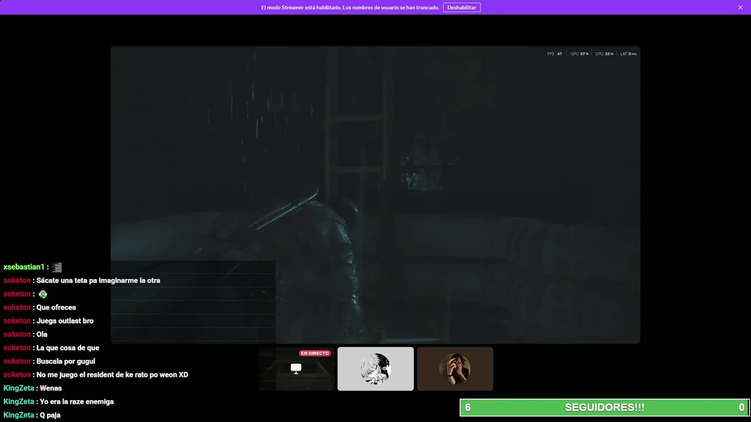
Task: Click the Deshabilitar button in the Streamer mode banner
Action: click(462, 8)
